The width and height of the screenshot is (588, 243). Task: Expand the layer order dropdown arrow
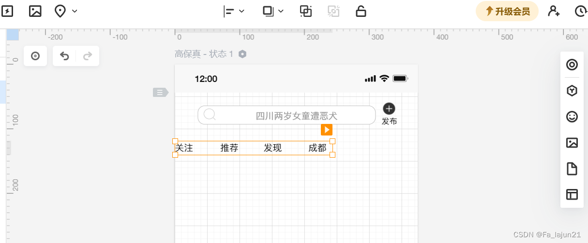pyautogui.click(x=281, y=11)
